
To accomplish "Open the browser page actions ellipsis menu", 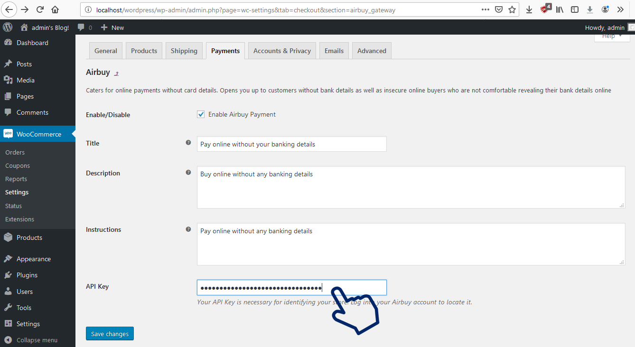I will click(486, 9).
